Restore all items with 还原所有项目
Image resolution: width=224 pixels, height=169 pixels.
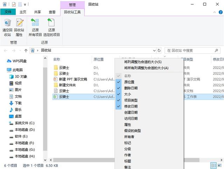tap(35, 27)
